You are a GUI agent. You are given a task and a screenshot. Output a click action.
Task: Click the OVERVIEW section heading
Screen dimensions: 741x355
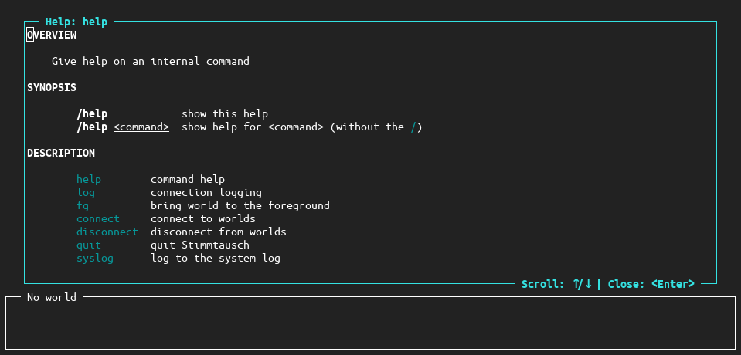(52, 35)
